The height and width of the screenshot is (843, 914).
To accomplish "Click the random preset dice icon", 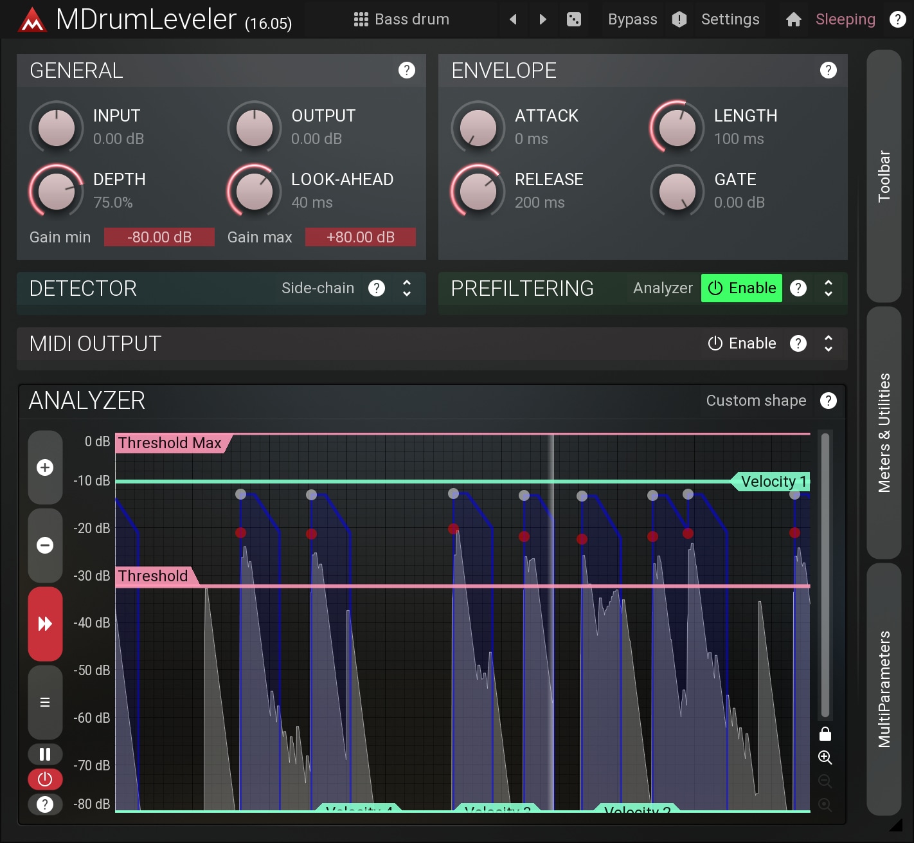I will (x=574, y=19).
